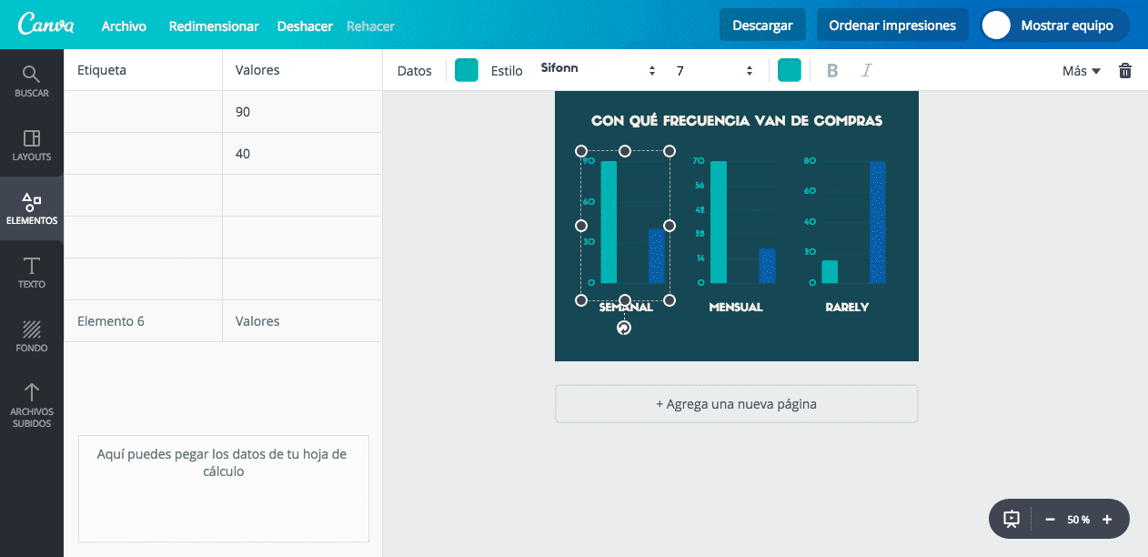The image size is (1148, 557).
Task: Open the Layouts sidebar panel
Action: pos(32,145)
